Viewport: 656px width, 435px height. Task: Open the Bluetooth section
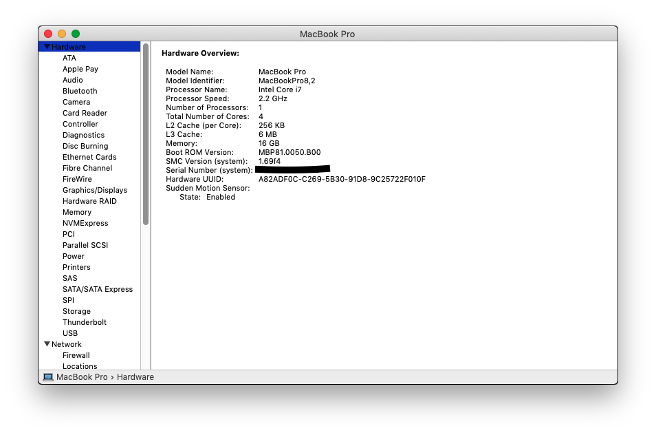point(80,91)
